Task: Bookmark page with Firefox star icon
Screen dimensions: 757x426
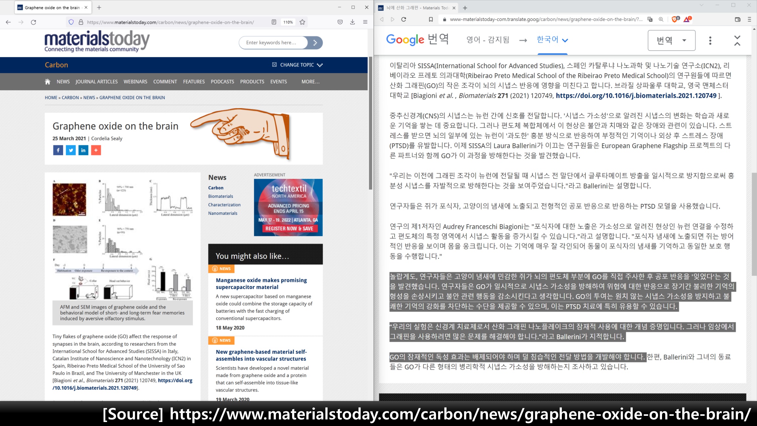Action: coord(302,22)
